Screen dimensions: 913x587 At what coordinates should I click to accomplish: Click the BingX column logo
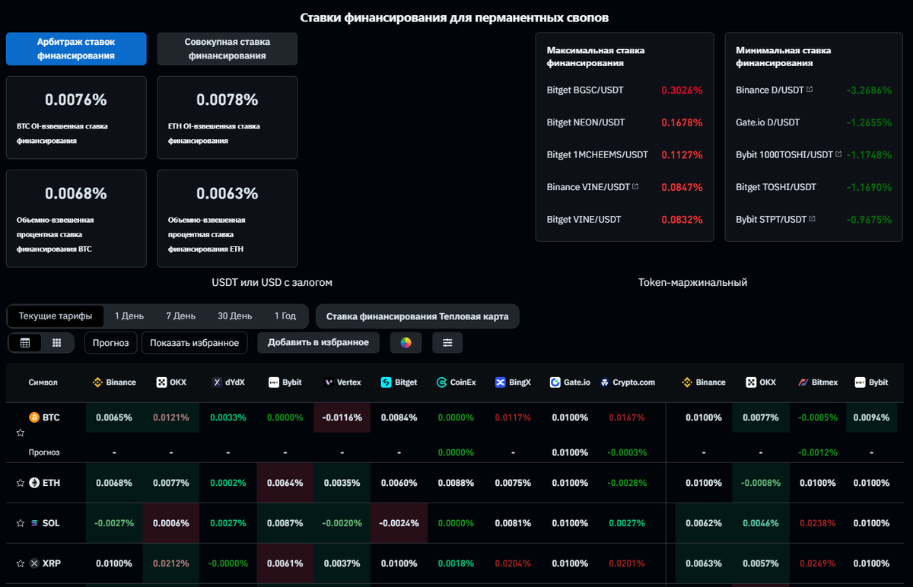tap(500, 382)
